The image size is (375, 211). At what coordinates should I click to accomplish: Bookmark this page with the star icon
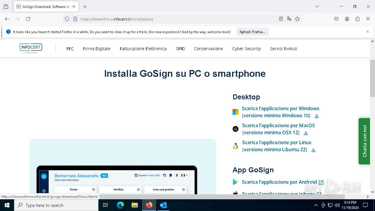[x=297, y=19]
